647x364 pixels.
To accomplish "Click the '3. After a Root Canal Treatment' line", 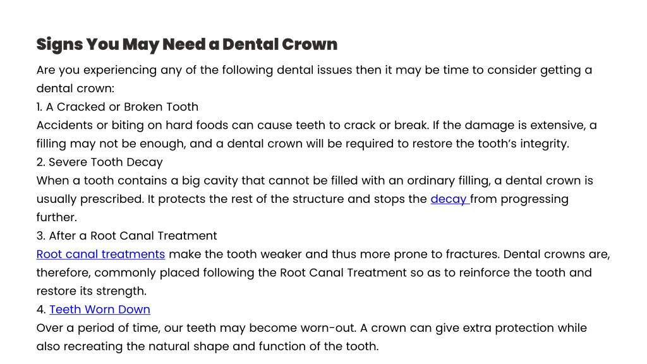I will (x=126, y=236).
